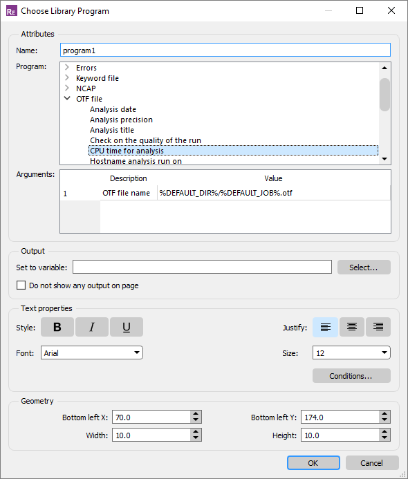
Task: Toggle italic text style
Action: click(92, 327)
